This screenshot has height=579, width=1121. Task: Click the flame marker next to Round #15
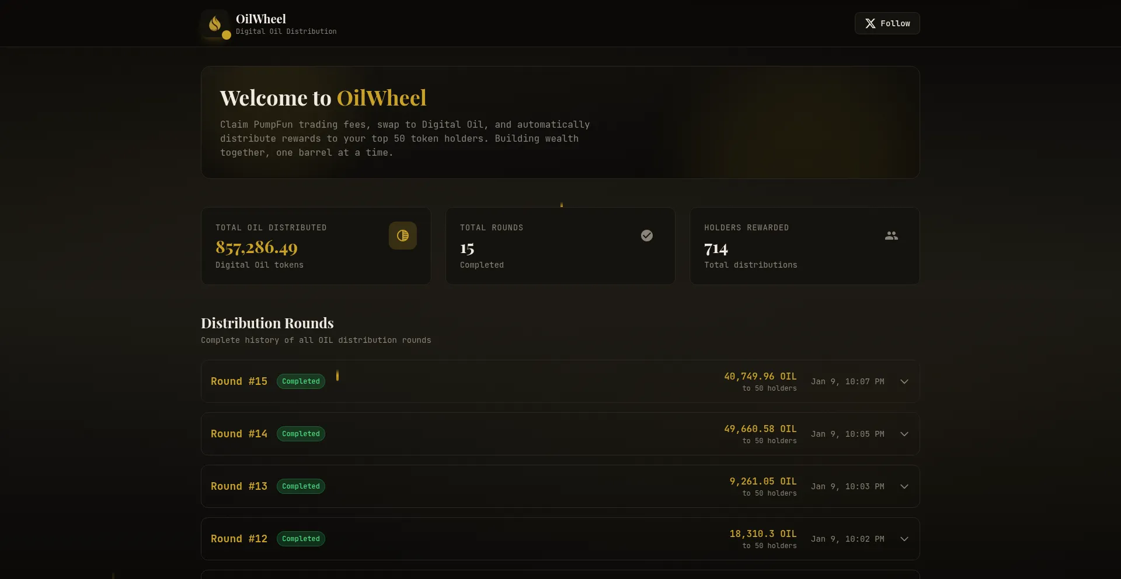(338, 376)
